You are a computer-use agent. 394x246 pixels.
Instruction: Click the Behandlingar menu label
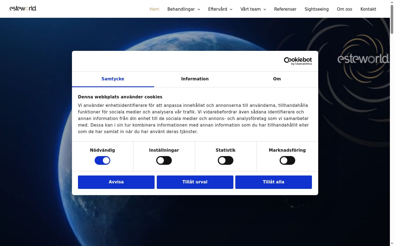coord(181,9)
